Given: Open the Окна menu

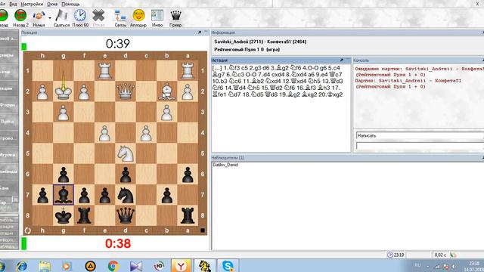Looking at the screenshot, I should click(52, 4).
